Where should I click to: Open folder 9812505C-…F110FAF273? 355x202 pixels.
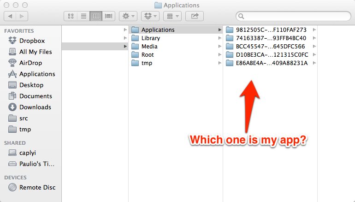(270, 30)
